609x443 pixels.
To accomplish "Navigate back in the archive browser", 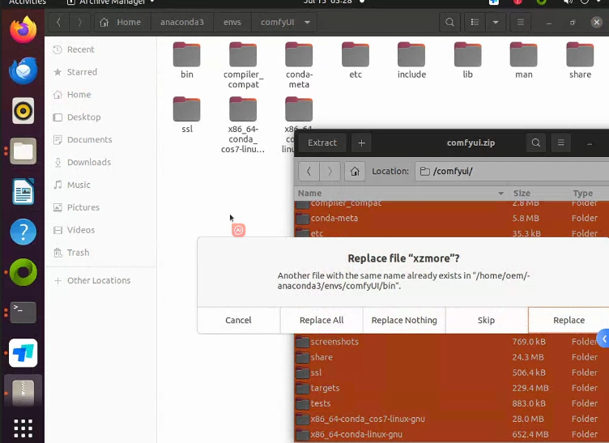I will 309,171.
